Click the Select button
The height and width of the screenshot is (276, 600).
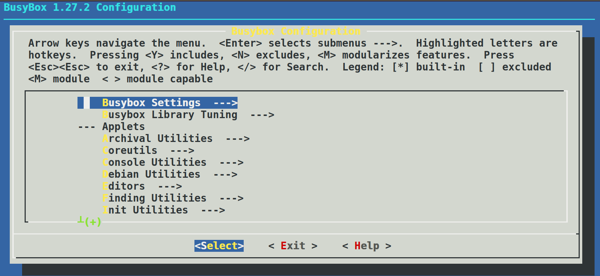coord(219,246)
